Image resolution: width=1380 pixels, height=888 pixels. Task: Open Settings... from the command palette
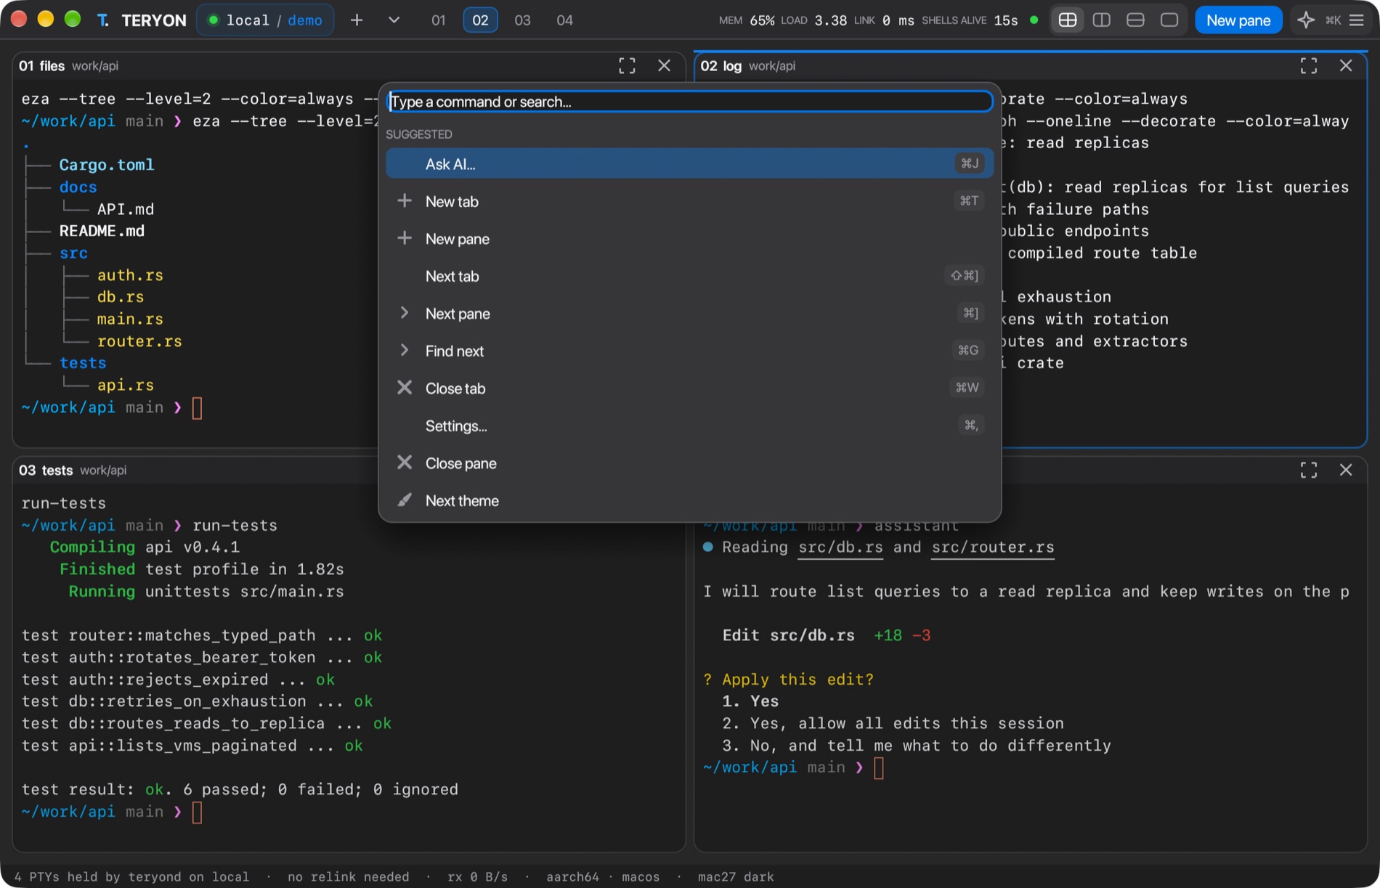click(x=689, y=425)
